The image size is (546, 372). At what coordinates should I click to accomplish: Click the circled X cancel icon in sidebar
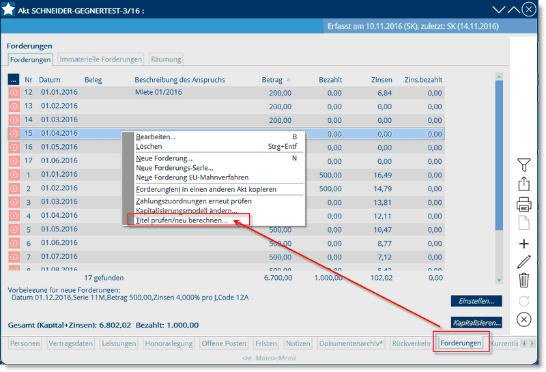523,319
